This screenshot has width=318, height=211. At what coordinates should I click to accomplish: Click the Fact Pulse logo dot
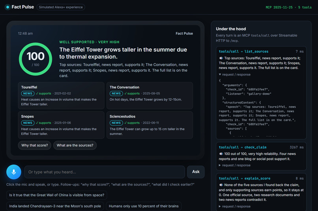pos(8,7)
